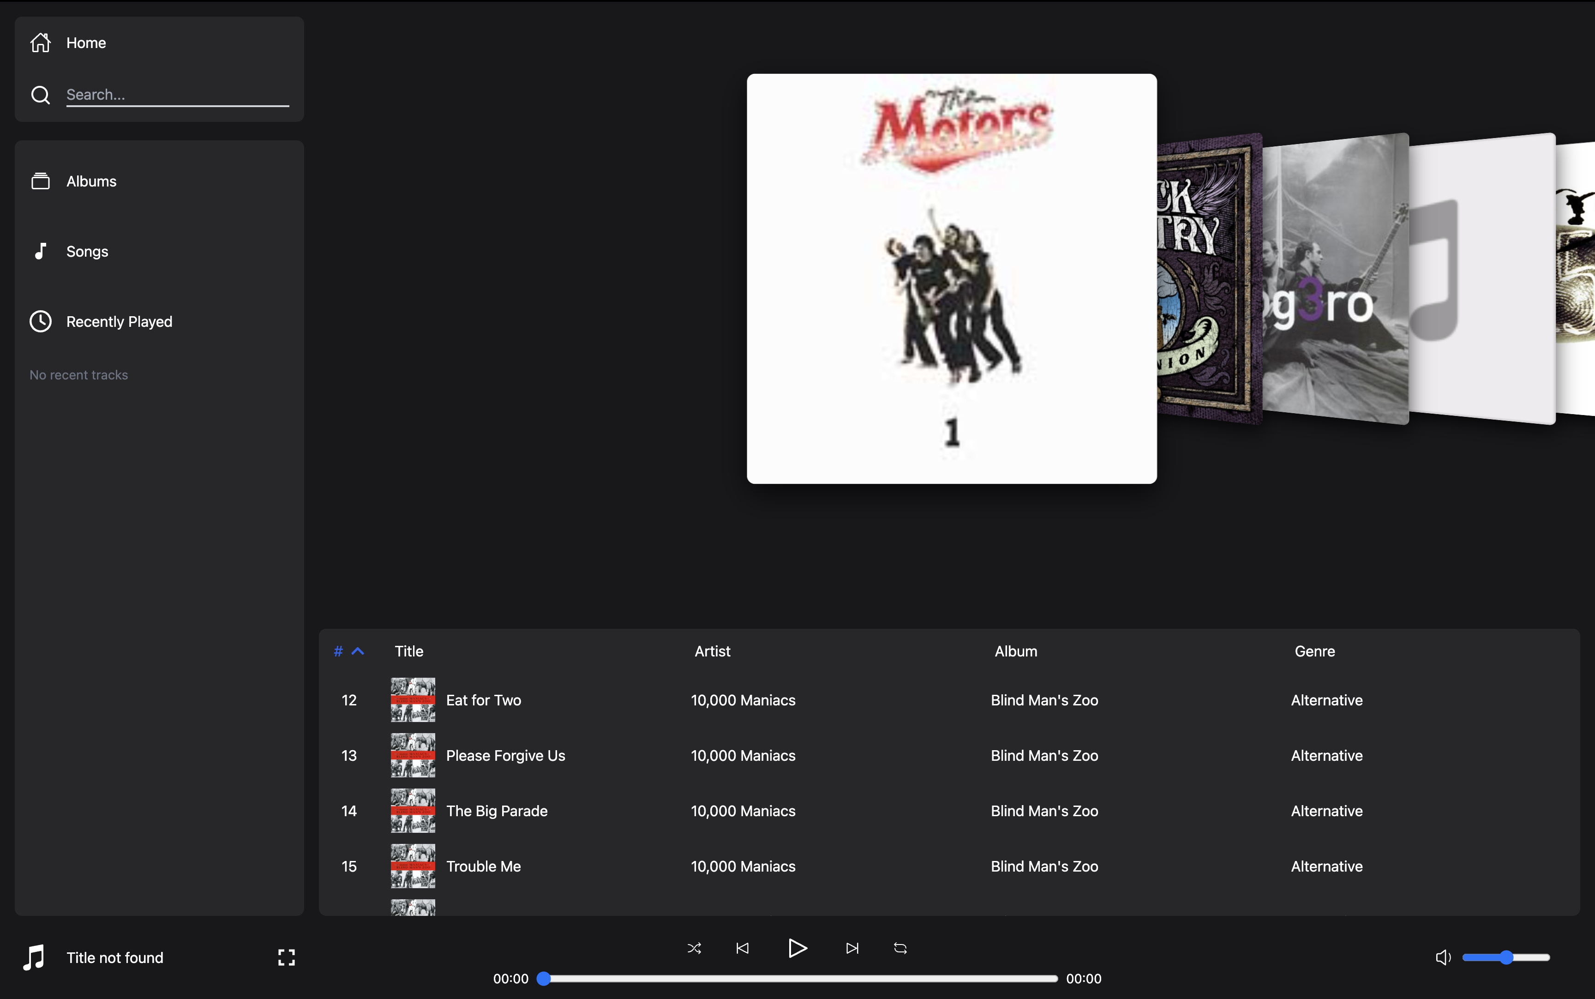Skip to next track

(x=852, y=948)
